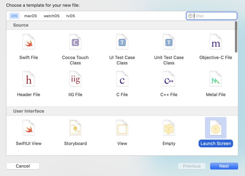Open the watchOS tab

tap(52, 16)
